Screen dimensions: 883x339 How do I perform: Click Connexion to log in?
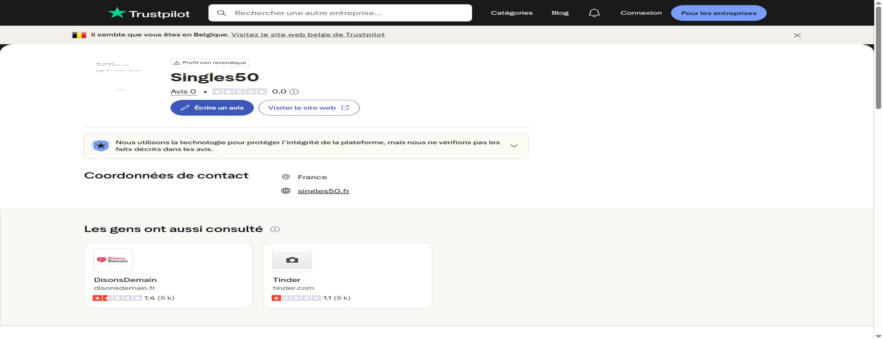tap(641, 13)
